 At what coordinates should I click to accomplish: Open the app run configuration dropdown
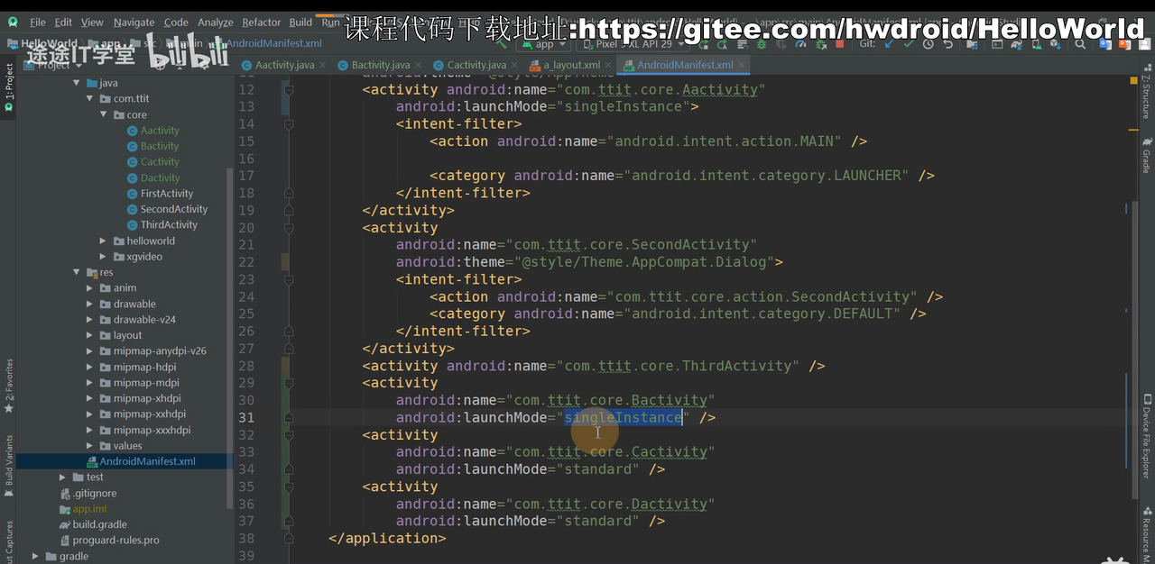click(545, 43)
